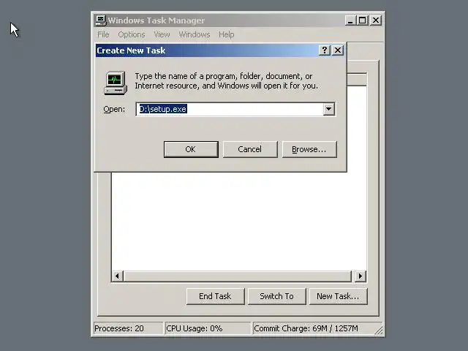Click the Task Manager title bar icon

pyautogui.click(x=101, y=20)
